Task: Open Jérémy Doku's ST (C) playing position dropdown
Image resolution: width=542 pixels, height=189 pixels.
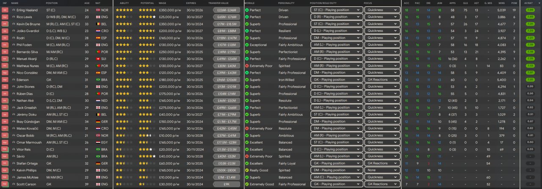Action: tap(336, 115)
